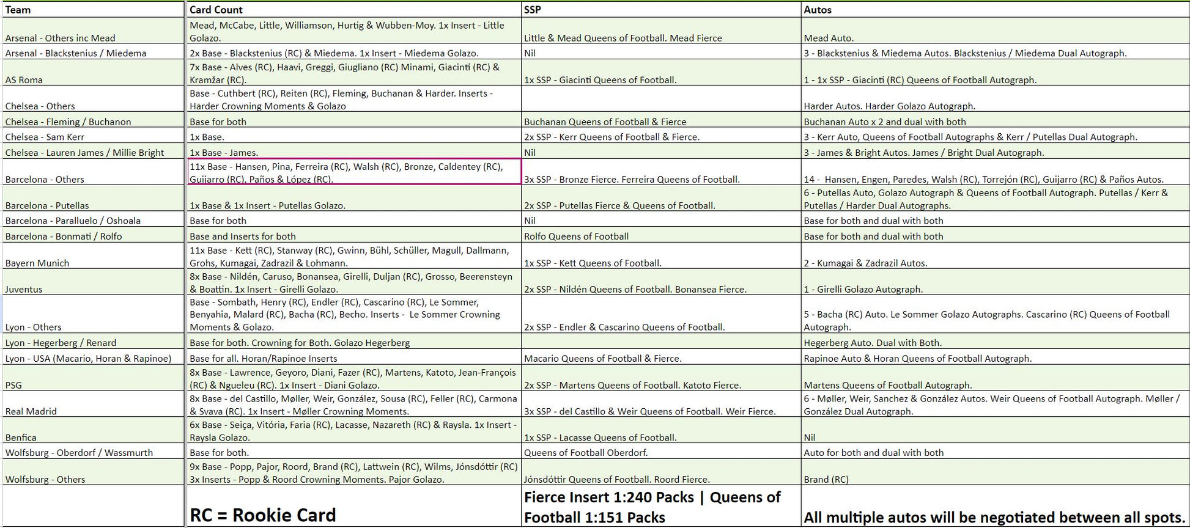Select the "Mead Auto." autos cell

click(994, 31)
